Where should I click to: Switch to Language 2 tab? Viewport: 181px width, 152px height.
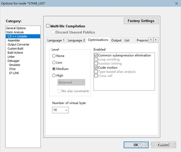click(x=76, y=40)
